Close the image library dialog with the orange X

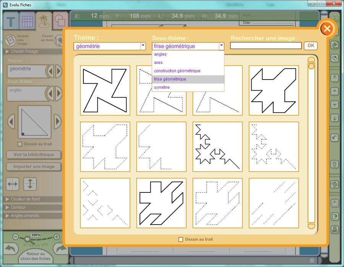[x=326, y=29]
